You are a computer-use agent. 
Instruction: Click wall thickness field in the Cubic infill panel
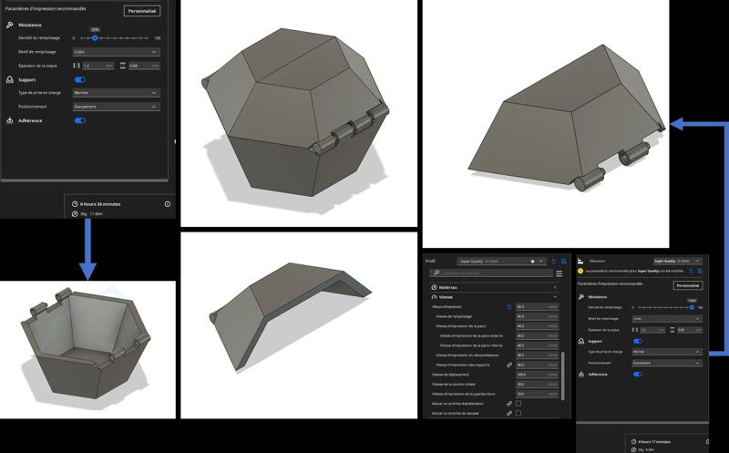coord(98,66)
